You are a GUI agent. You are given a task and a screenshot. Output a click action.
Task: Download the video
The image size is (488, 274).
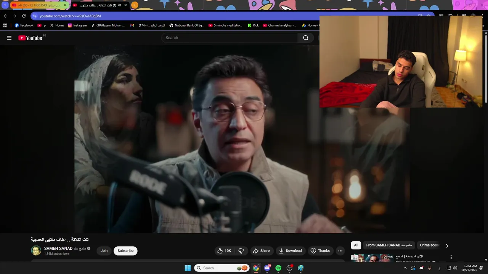[291, 251]
